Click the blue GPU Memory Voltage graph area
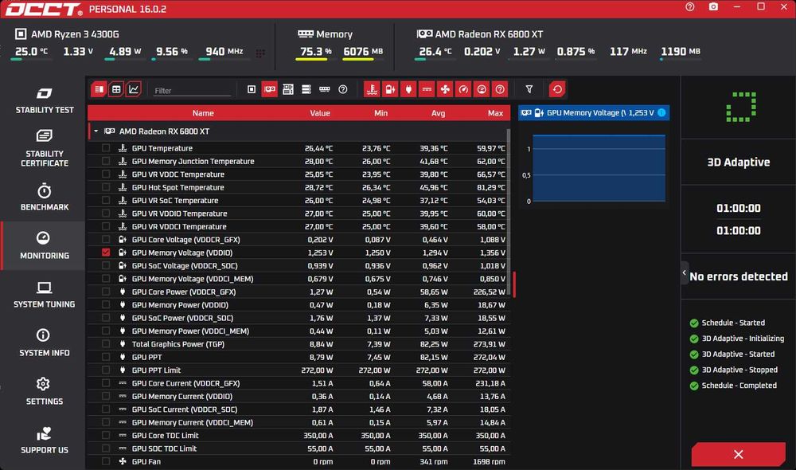The height and width of the screenshot is (470, 796). click(599, 168)
